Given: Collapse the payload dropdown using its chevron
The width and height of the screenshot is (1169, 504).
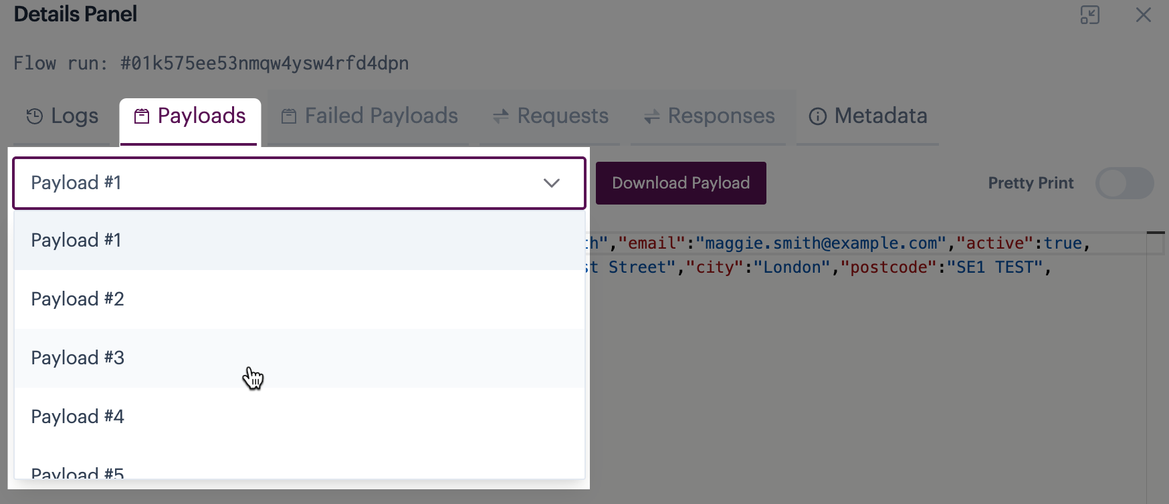Looking at the screenshot, I should pyautogui.click(x=551, y=183).
